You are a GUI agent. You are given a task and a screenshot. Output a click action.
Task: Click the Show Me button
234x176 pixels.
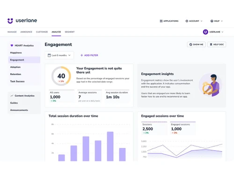coord(196,45)
